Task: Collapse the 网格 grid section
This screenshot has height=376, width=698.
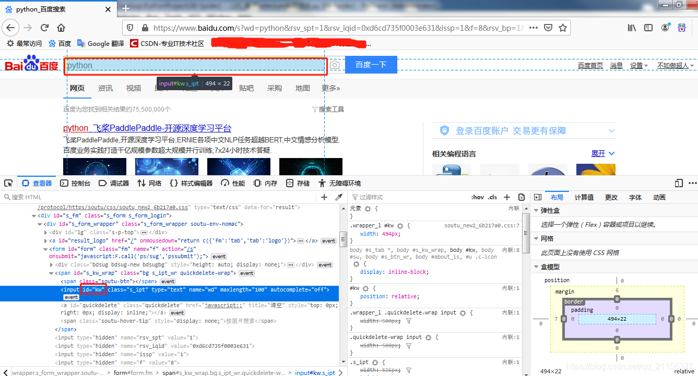Action: click(536, 238)
